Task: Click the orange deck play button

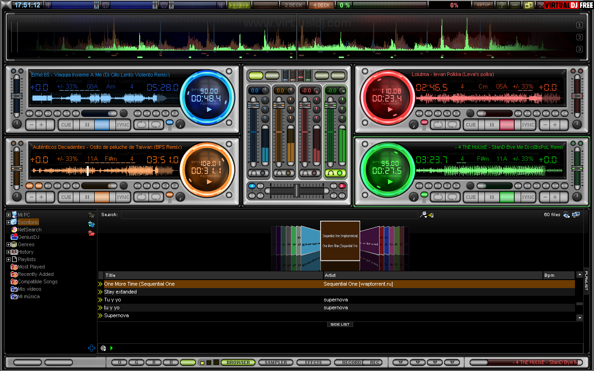Action: pos(102,197)
